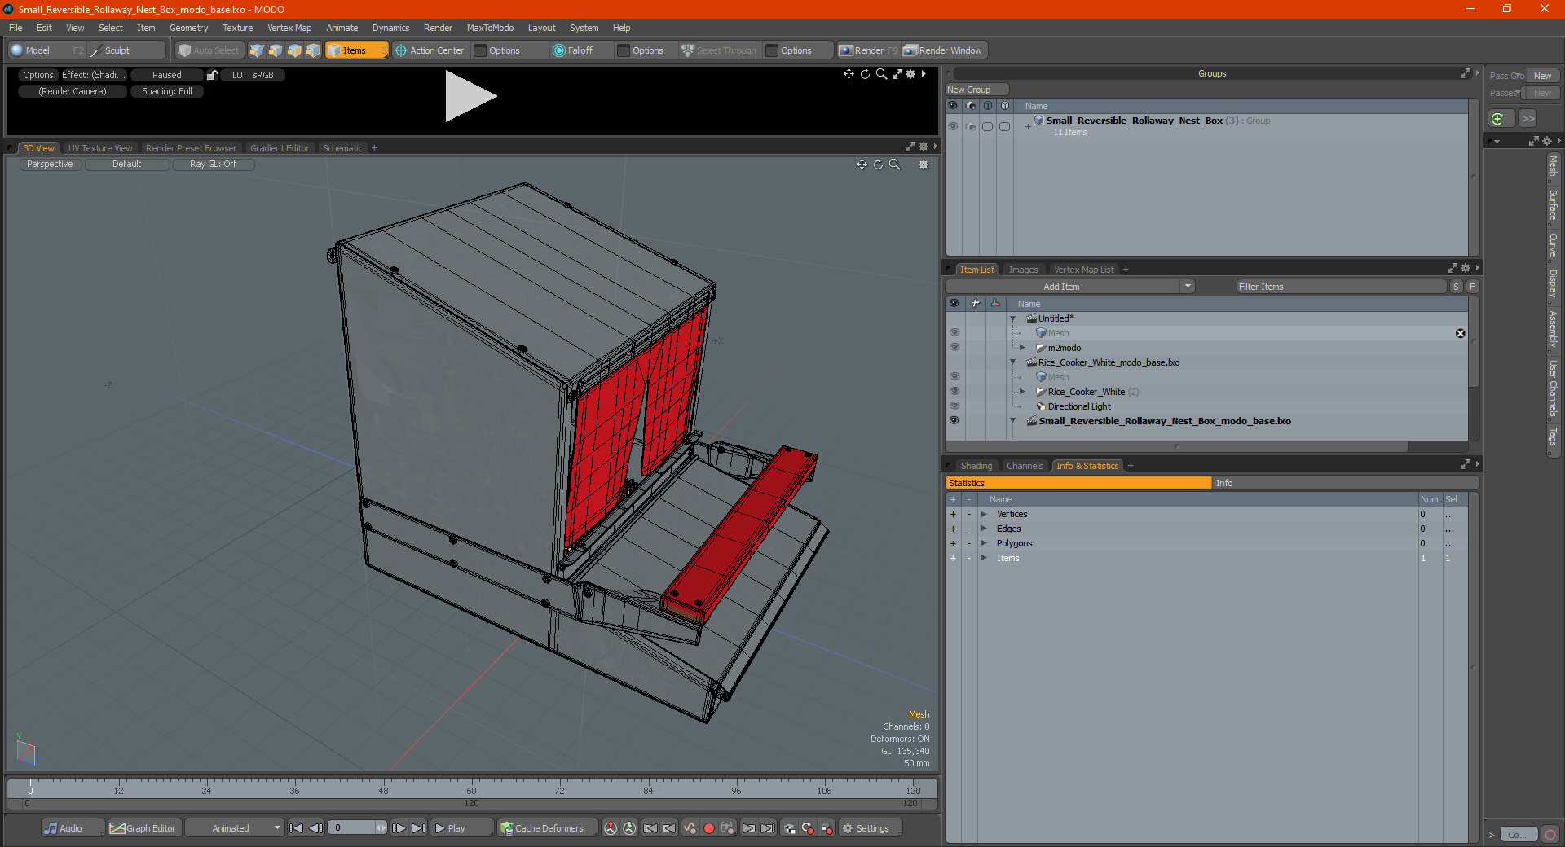Open the Vertex Map menu
Screen dimensions: 1565x847
(x=289, y=28)
